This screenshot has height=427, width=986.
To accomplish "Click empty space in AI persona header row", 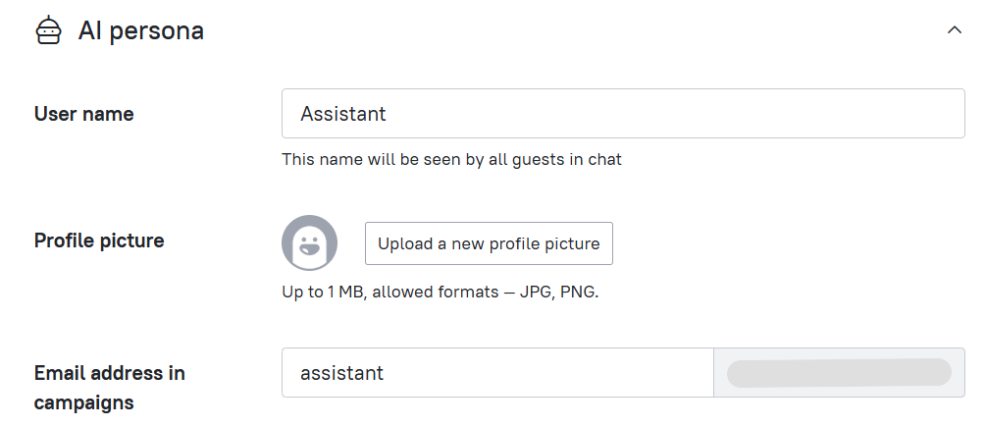I will click(566, 30).
